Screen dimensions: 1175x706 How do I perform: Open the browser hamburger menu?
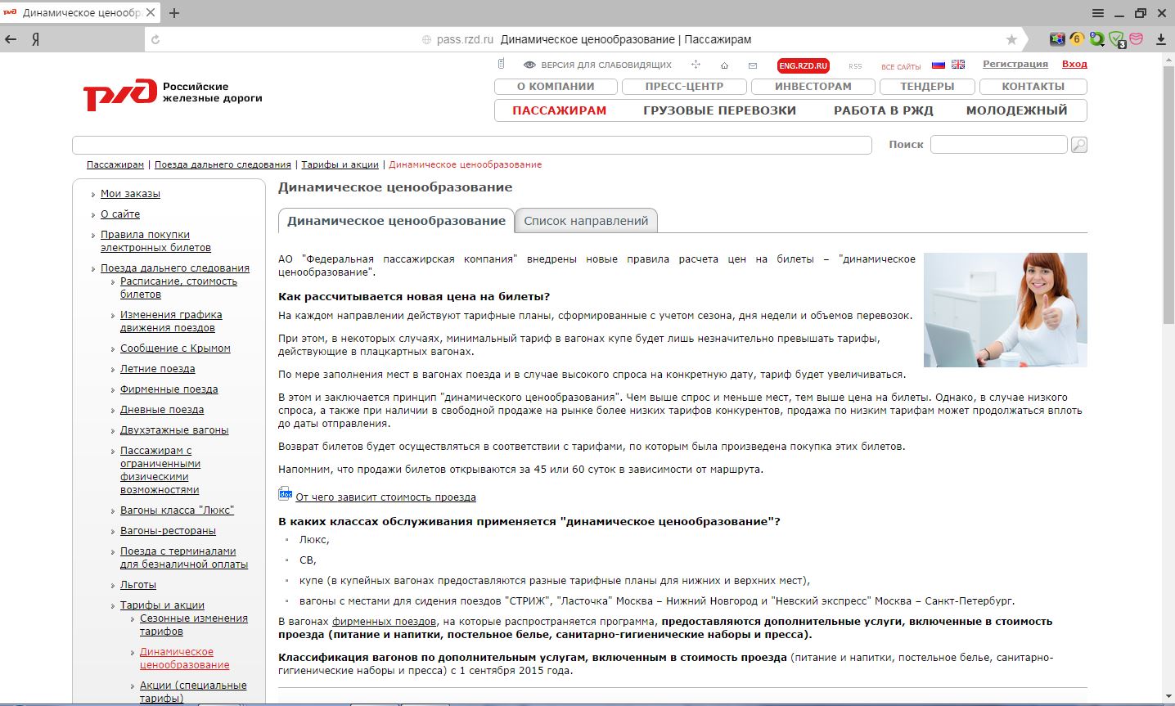click(x=1098, y=13)
